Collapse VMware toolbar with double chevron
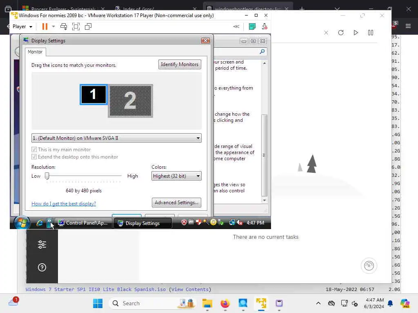 pyautogui.click(x=236, y=26)
